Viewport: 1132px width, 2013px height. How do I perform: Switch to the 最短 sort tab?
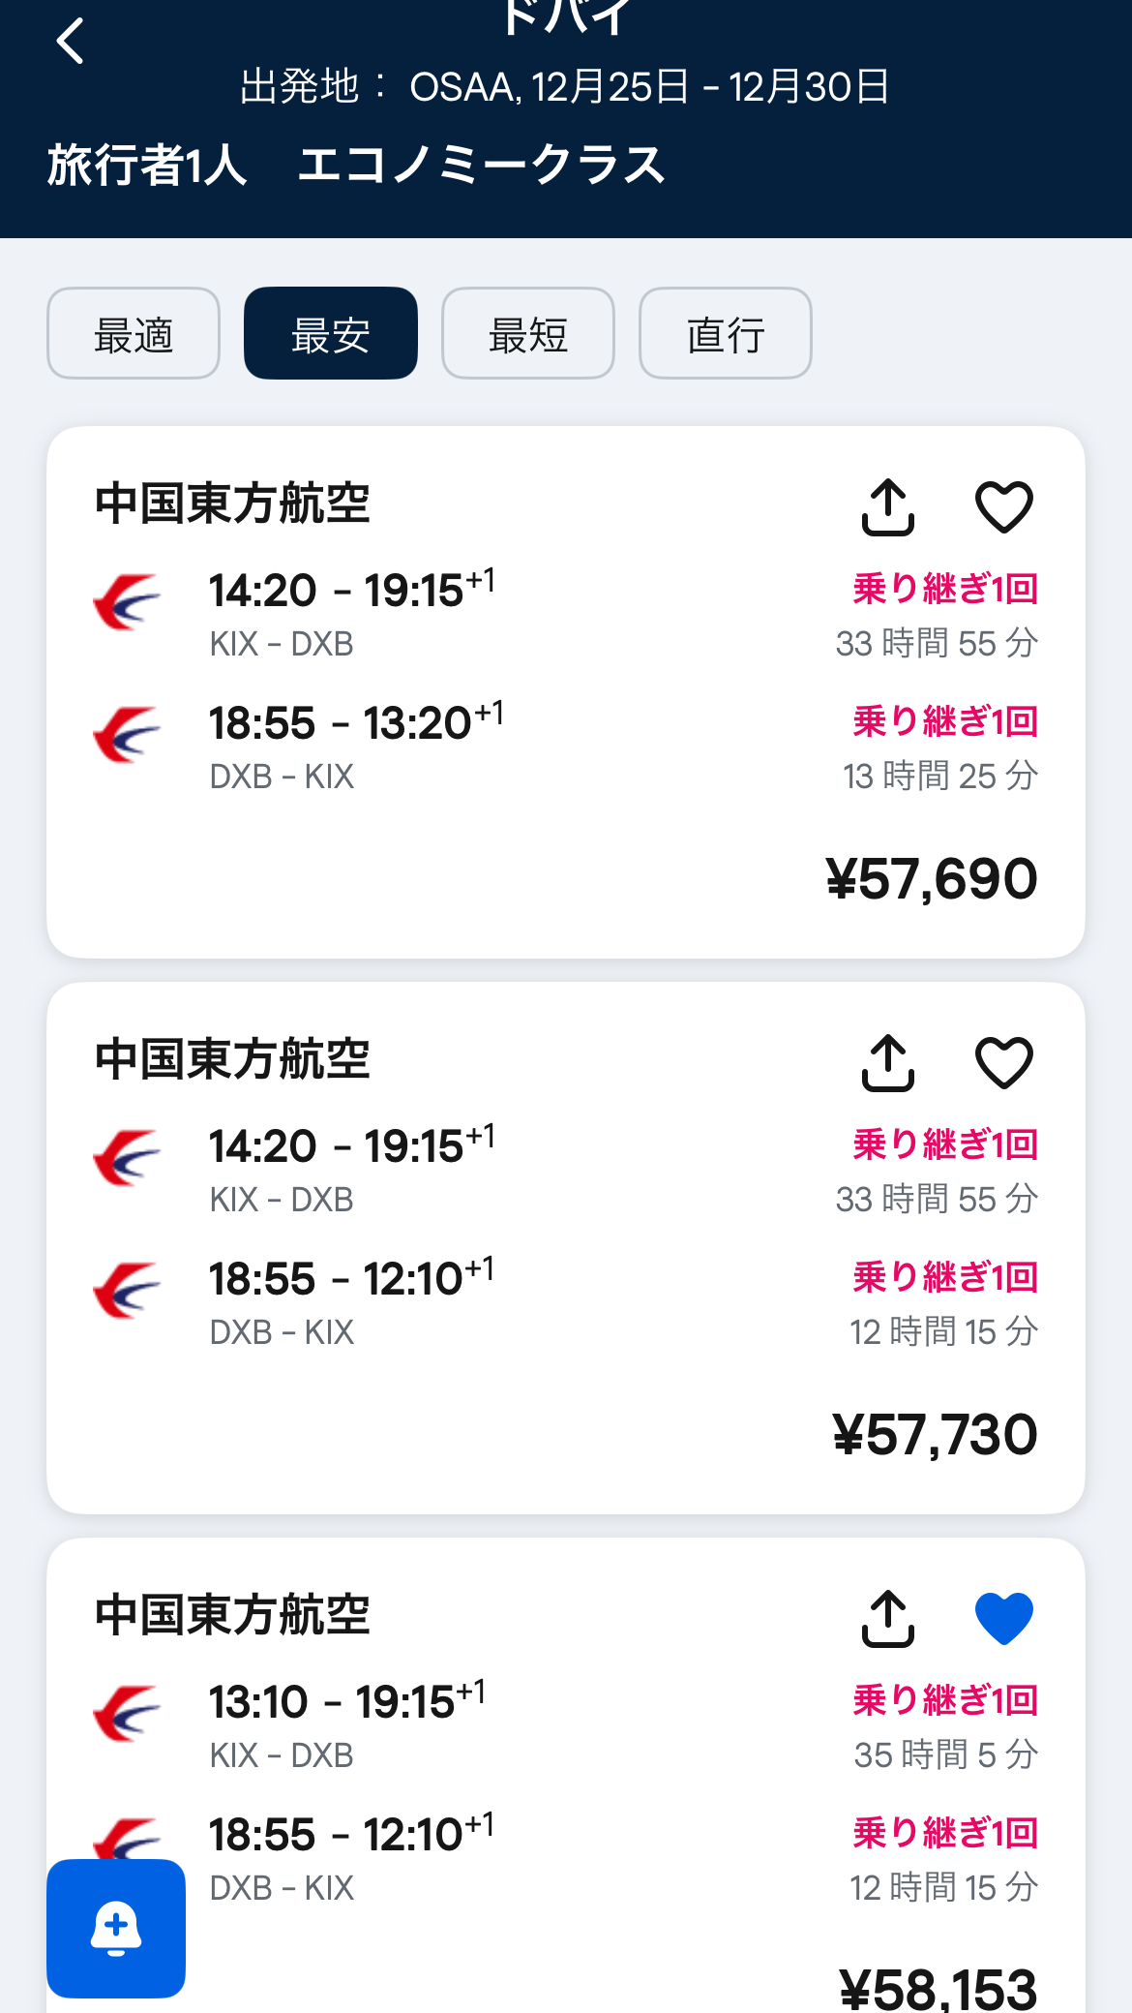528,334
